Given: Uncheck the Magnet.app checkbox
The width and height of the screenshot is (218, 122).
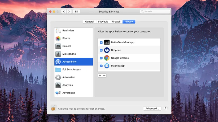Looking at the screenshot, I should [x=101, y=66].
